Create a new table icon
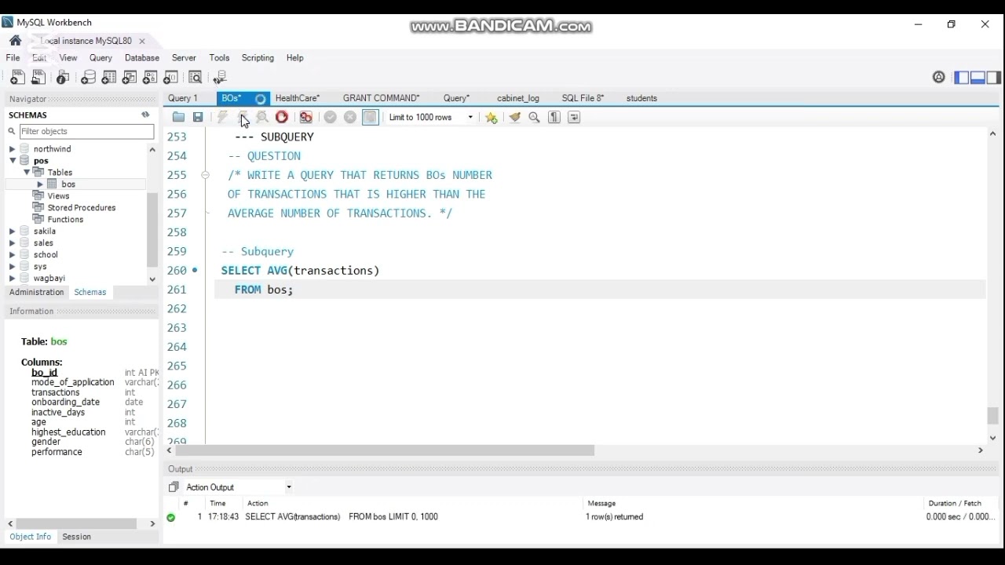This screenshot has width=1005, height=565. click(x=109, y=77)
